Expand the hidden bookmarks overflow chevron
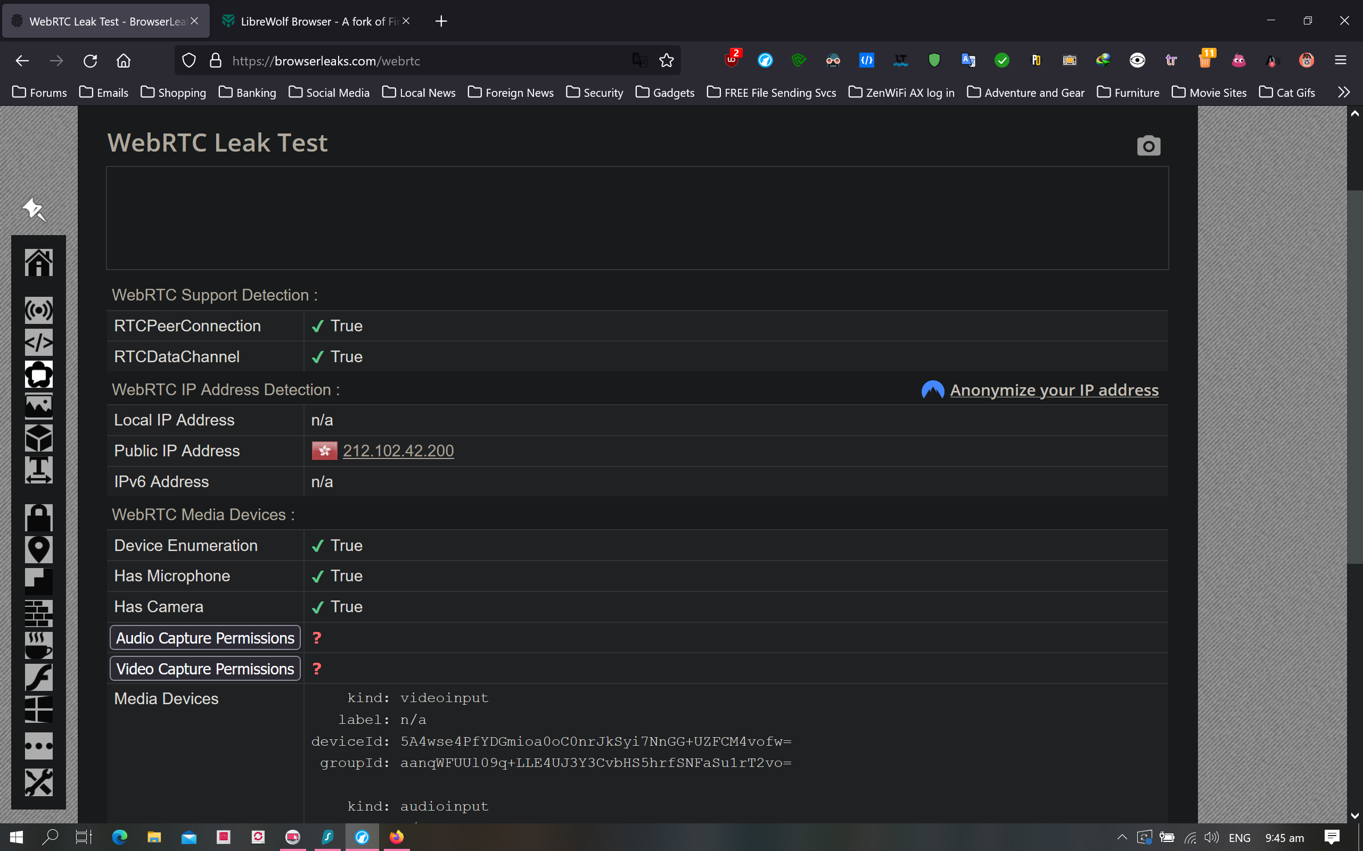Viewport: 1363px width, 851px height. (x=1343, y=93)
